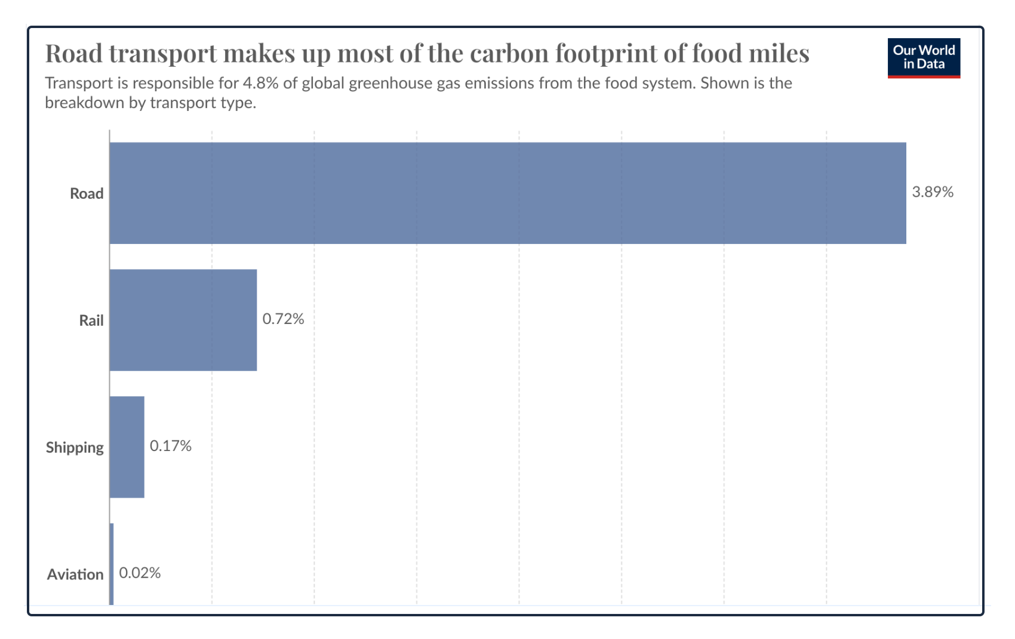1015x639 pixels.
Task: Click the Road bar in the chart
Action: 507,193
